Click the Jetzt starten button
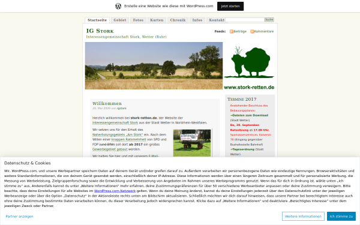 230,6
